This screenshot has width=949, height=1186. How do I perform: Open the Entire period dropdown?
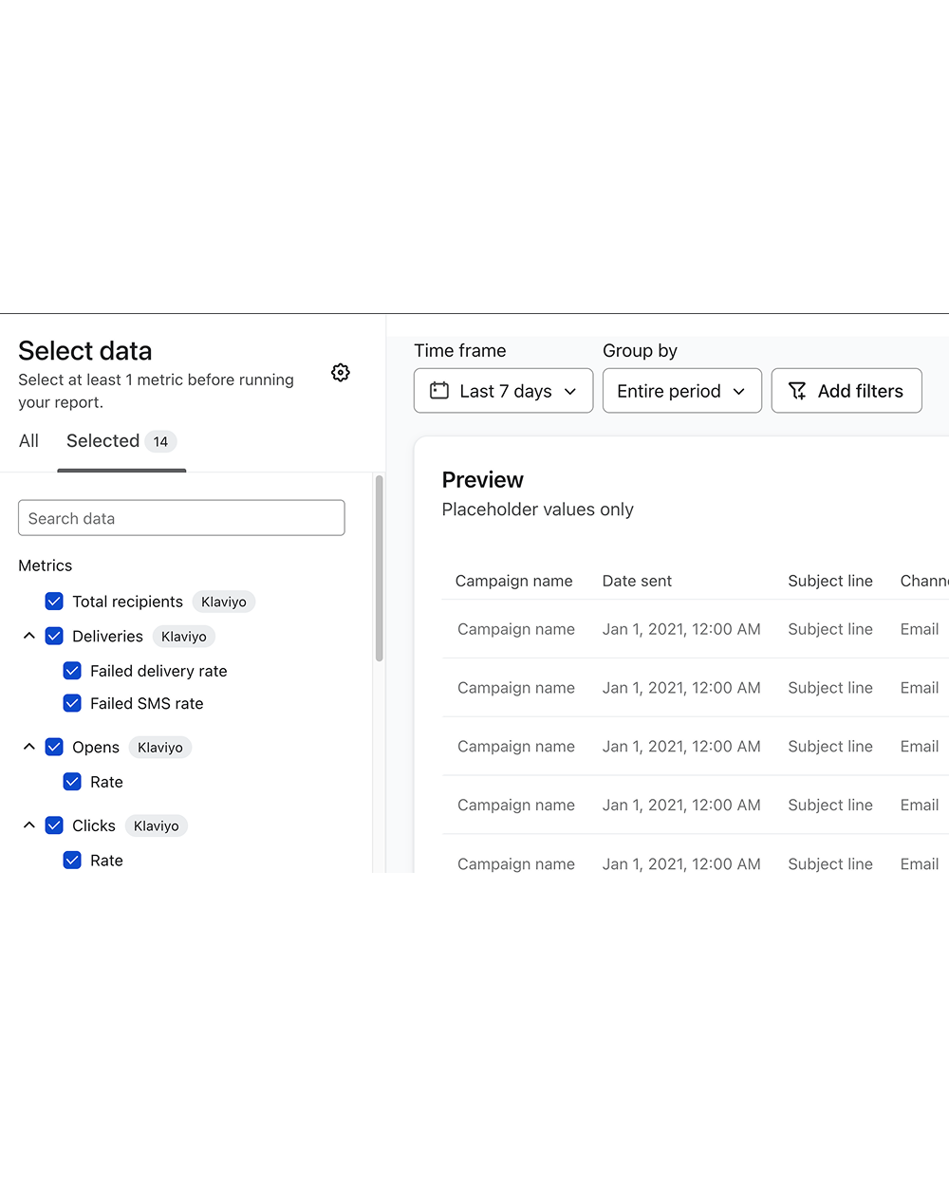pos(681,391)
